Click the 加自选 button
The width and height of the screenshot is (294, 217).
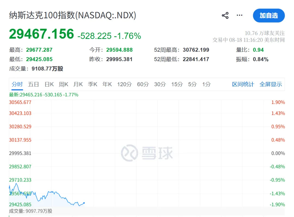[x=269, y=15]
